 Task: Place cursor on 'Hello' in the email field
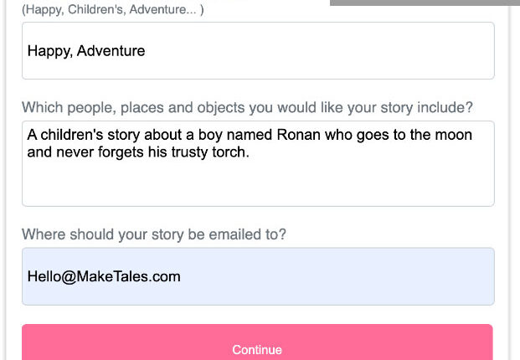coord(44,276)
